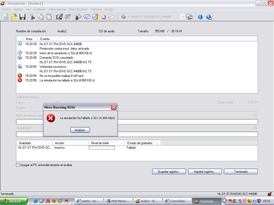Open the Grabador menu
Viewport: 274px width, 205px height.
[x=40, y=9]
